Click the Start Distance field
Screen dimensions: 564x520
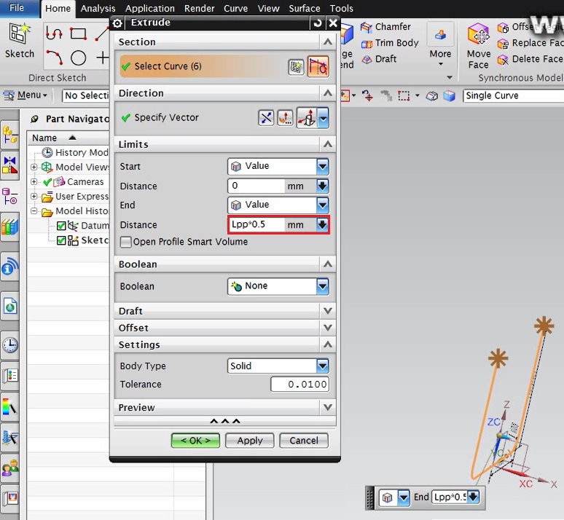[x=256, y=186]
